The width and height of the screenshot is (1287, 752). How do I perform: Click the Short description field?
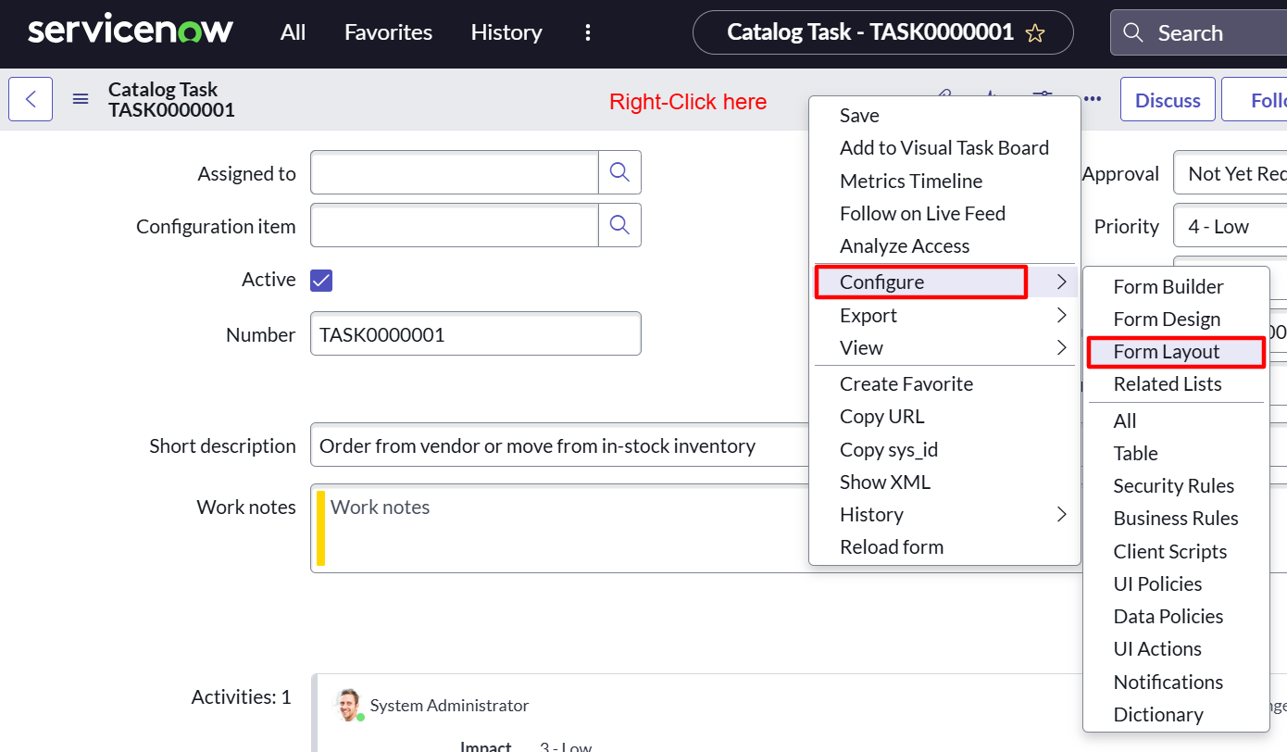click(x=560, y=446)
